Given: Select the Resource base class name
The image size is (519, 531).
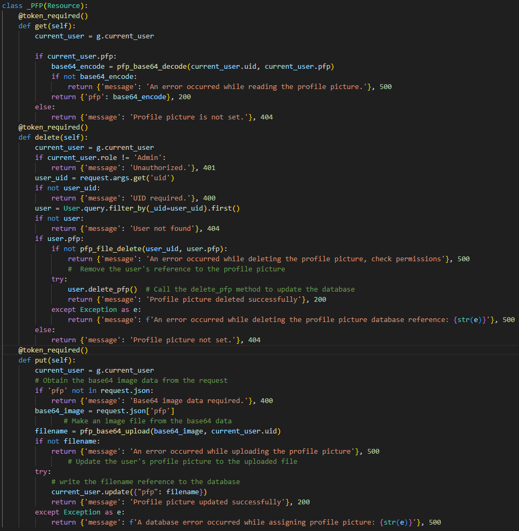Looking at the screenshot, I should [x=63, y=5].
